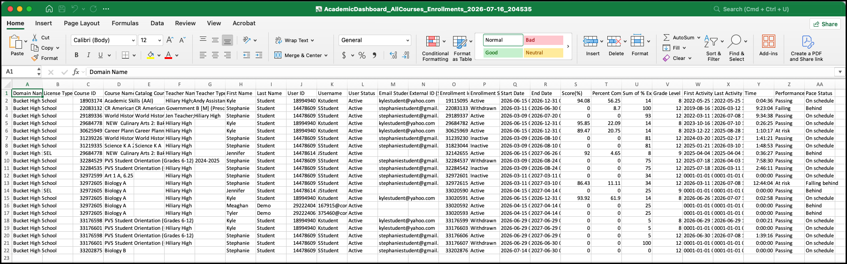The width and height of the screenshot is (847, 264).
Task: Open the more options ellipsis in title bar
Action: pos(106,9)
